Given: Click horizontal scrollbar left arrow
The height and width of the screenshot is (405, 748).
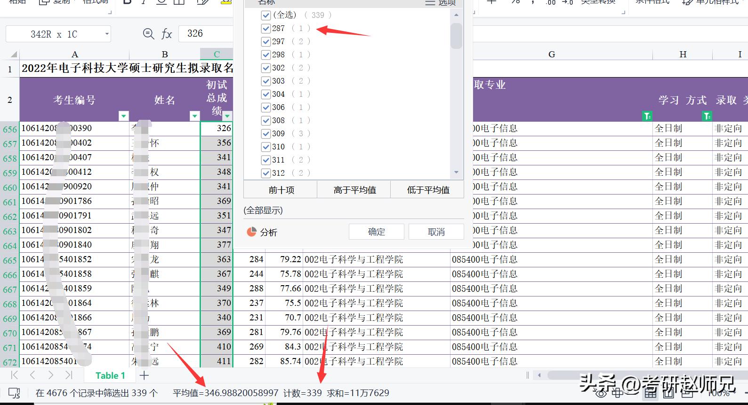Looking at the screenshot, I should coord(539,375).
